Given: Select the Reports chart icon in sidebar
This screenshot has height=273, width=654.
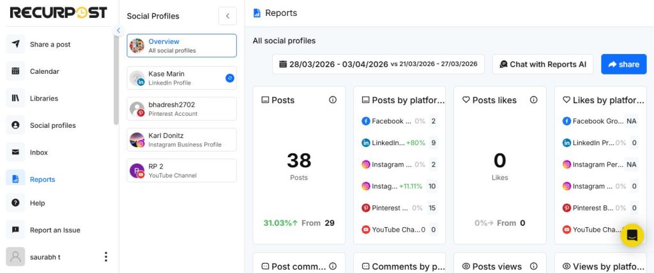Looking at the screenshot, I should click(x=15, y=179).
